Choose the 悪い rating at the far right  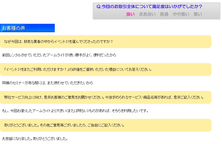point(198,14)
